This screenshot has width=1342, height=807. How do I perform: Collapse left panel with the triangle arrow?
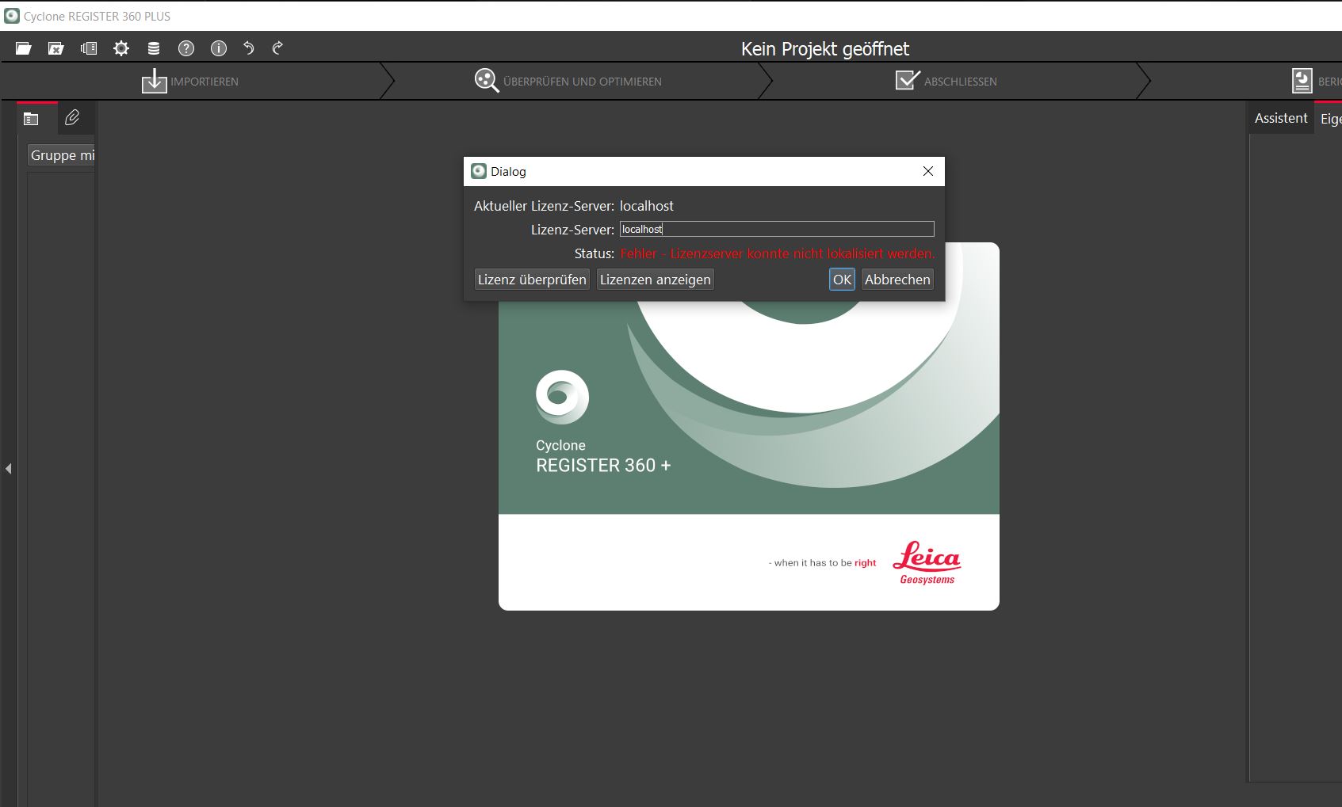coord(9,469)
